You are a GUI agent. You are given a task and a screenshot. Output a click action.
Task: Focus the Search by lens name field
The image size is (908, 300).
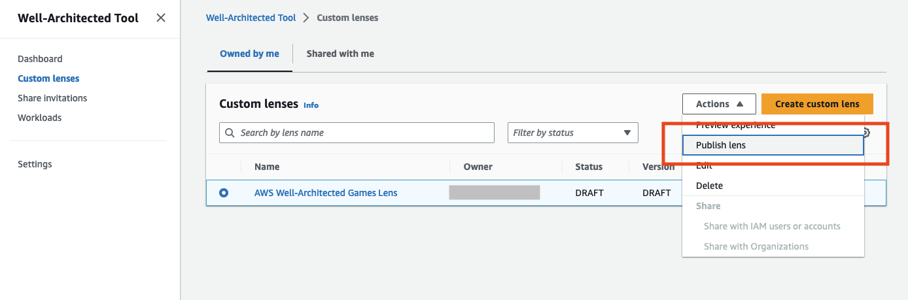357,133
